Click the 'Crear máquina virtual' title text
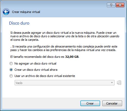The image size is (127, 111). 26,12
